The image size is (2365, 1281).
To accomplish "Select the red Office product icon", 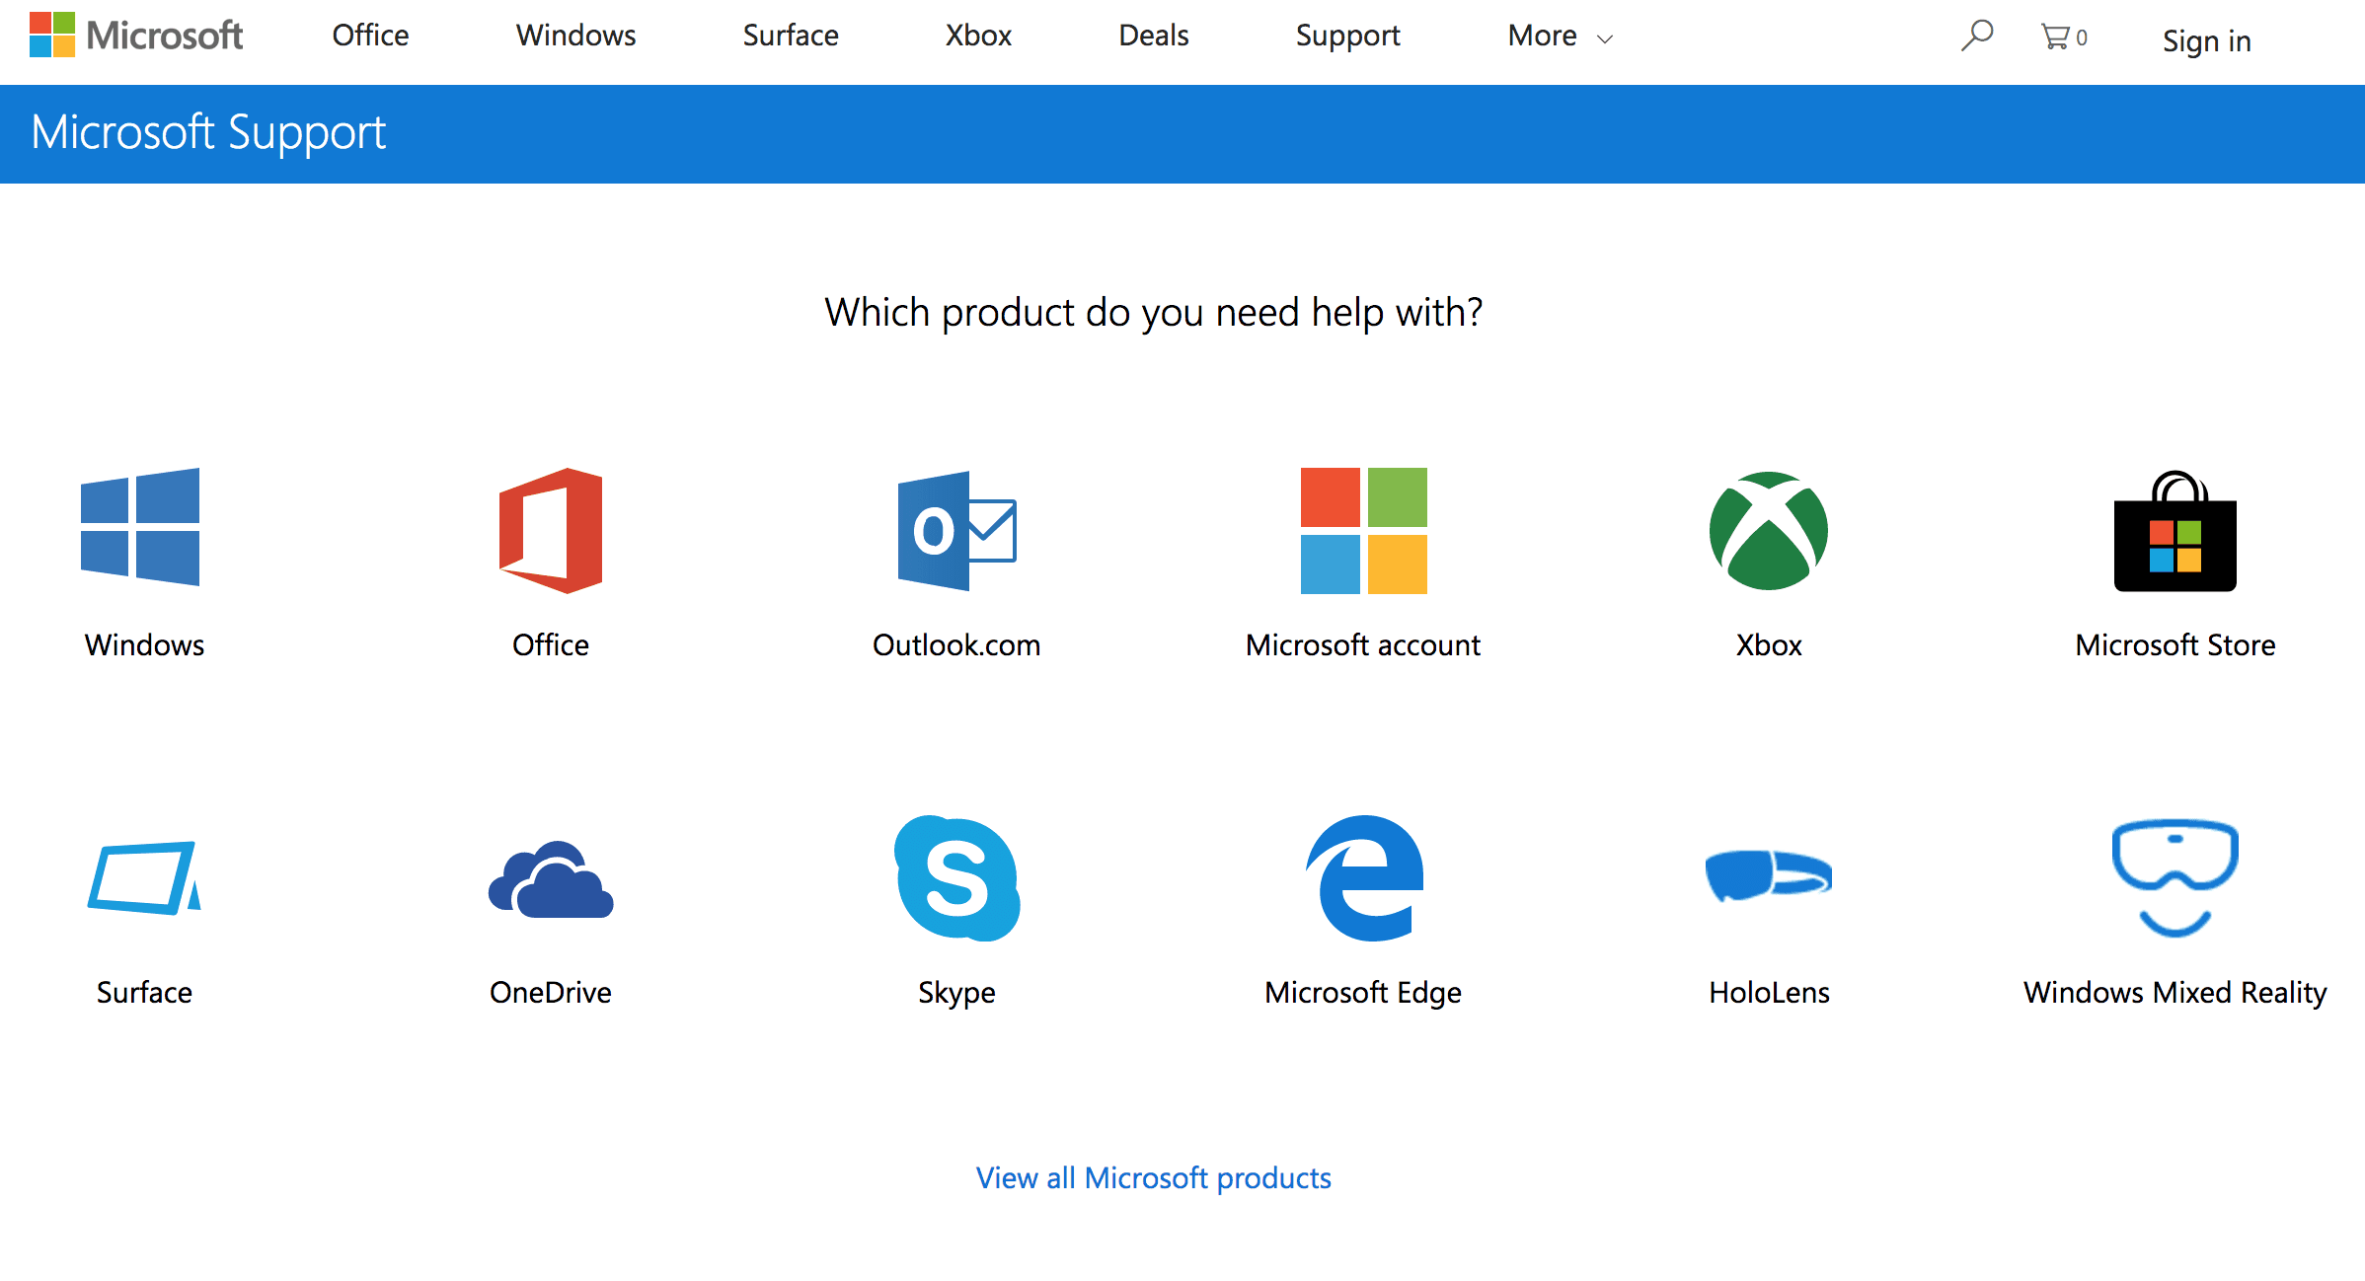I will tap(551, 530).
